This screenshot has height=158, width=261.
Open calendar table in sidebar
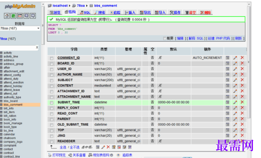coord(9,134)
